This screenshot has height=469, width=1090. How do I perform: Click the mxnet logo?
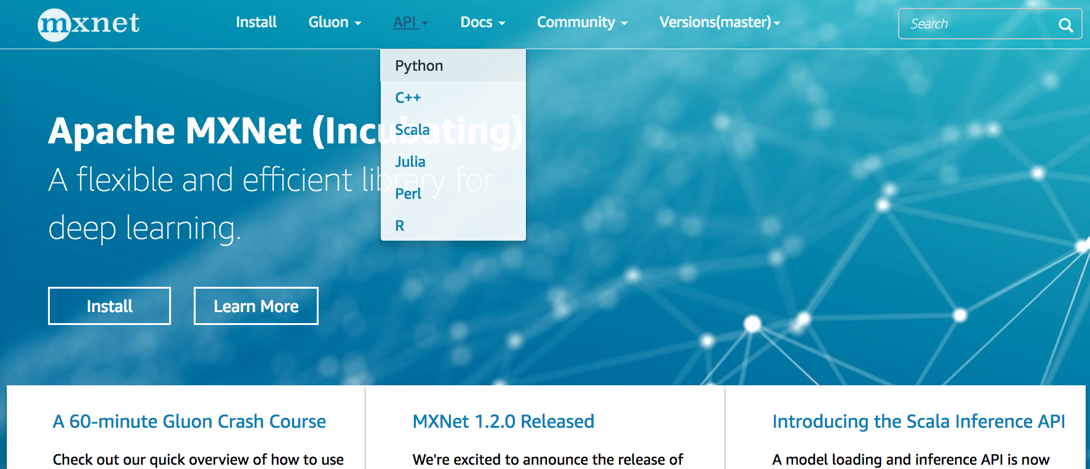click(x=89, y=24)
